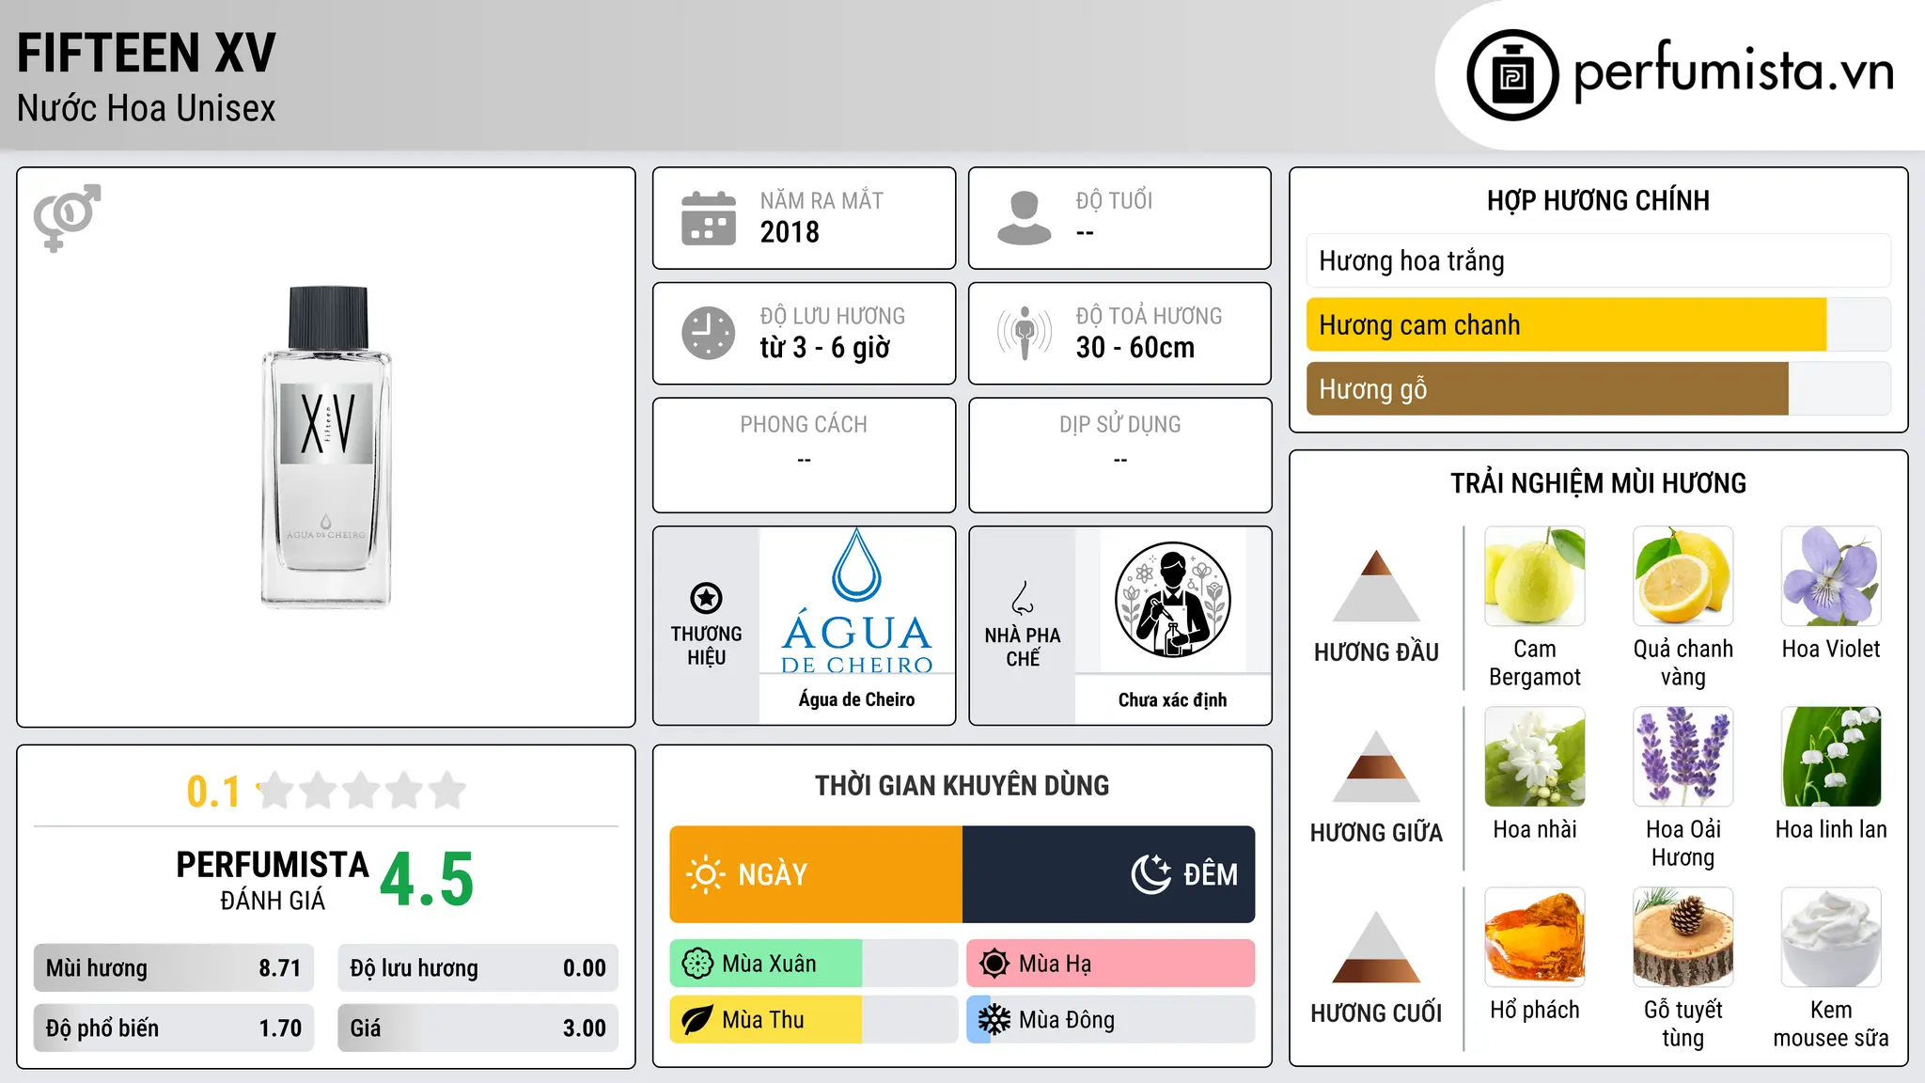Click the Hương hoa trắng accord bar
The width and height of the screenshot is (1925, 1083).
coord(1598,260)
